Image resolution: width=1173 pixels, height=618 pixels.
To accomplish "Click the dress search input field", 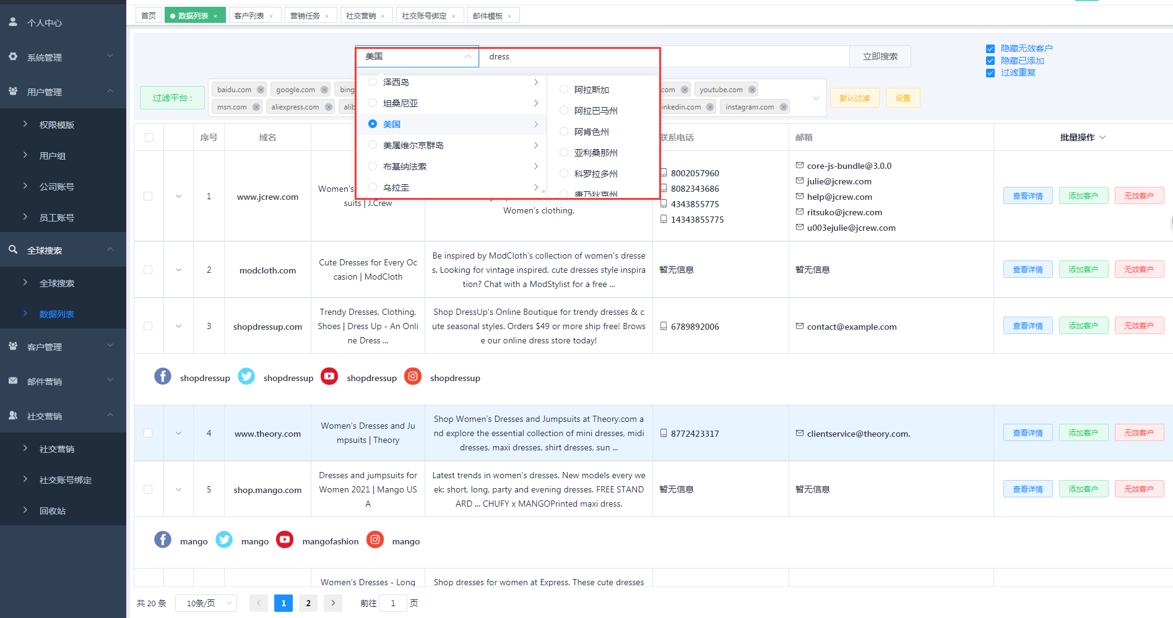I will pos(664,56).
